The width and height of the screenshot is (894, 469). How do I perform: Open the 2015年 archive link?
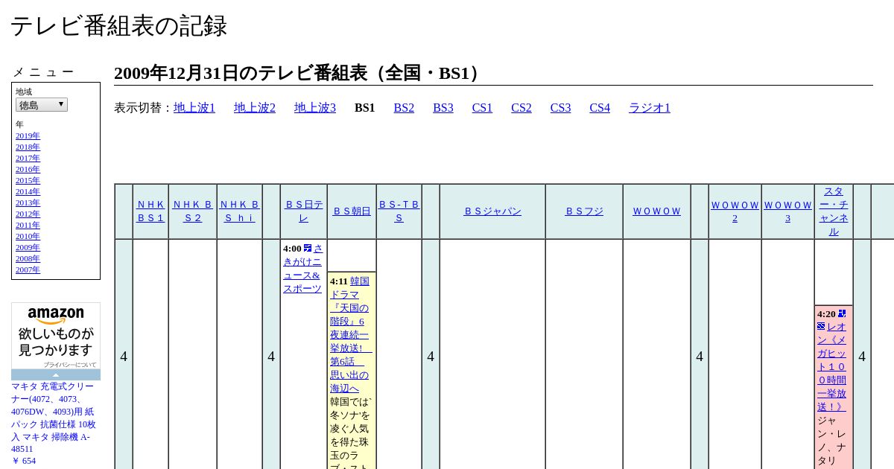pyautogui.click(x=28, y=181)
